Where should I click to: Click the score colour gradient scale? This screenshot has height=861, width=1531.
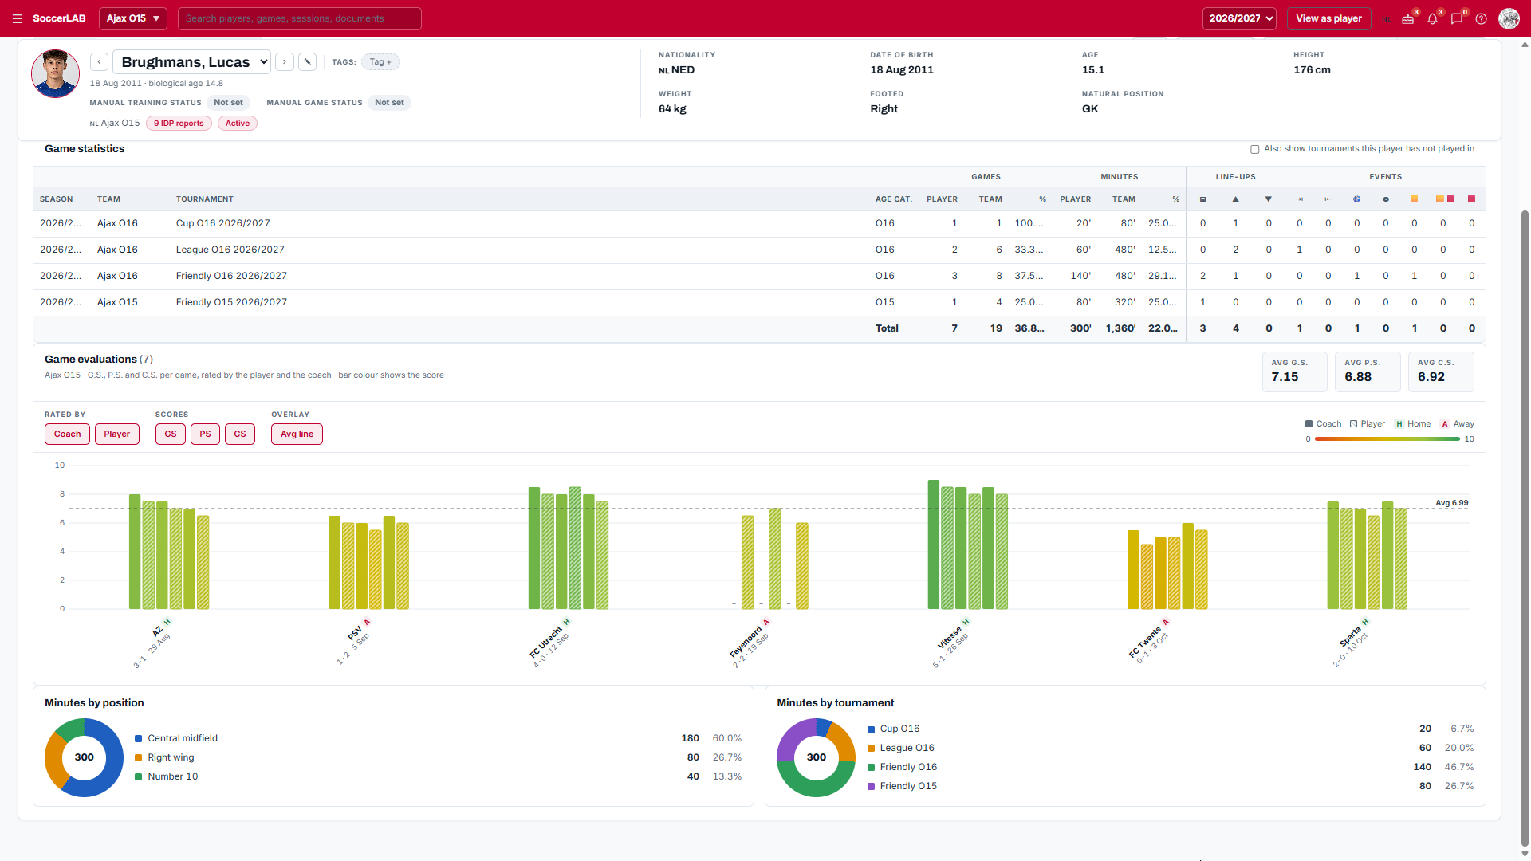pyautogui.click(x=1387, y=439)
